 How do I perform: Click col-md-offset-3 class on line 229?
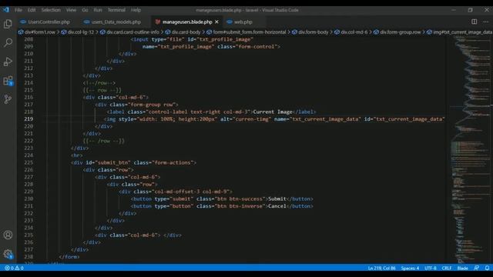tap(176, 192)
